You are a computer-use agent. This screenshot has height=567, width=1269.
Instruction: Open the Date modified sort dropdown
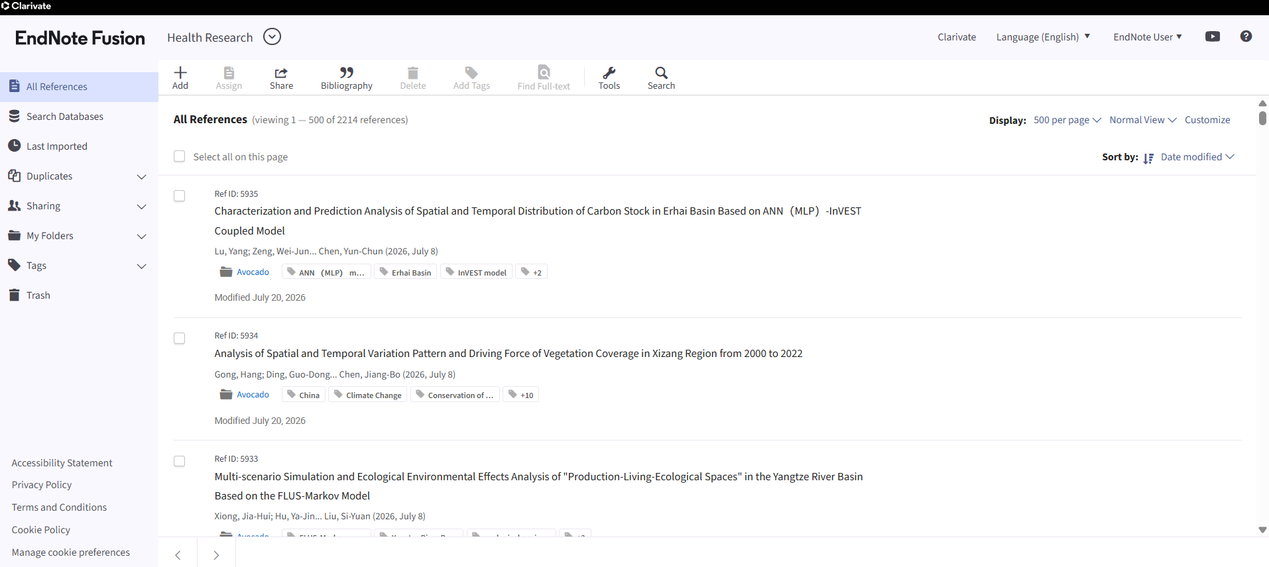coord(1197,157)
